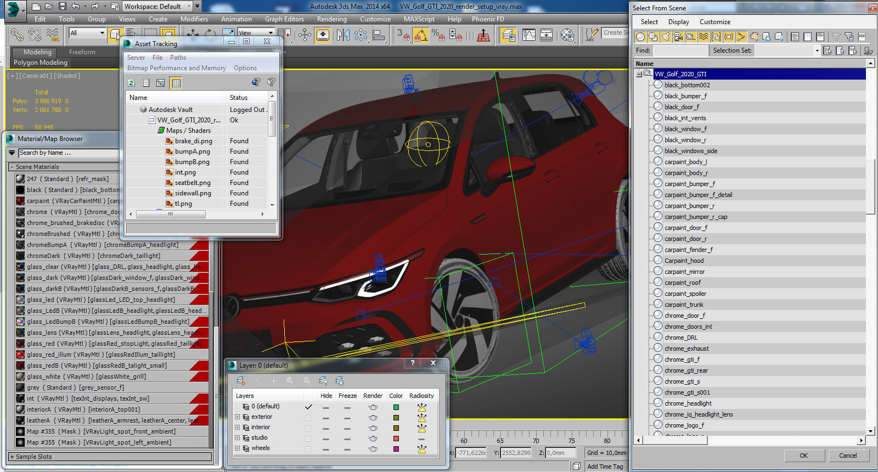Expand the wheels layer in Layer dialog

pyautogui.click(x=238, y=448)
